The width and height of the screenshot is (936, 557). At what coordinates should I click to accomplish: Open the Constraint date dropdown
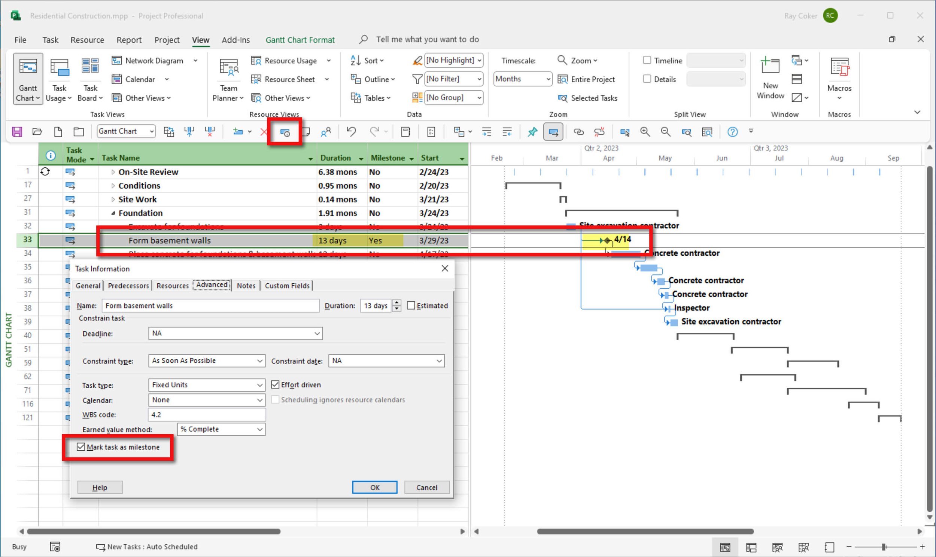(439, 361)
